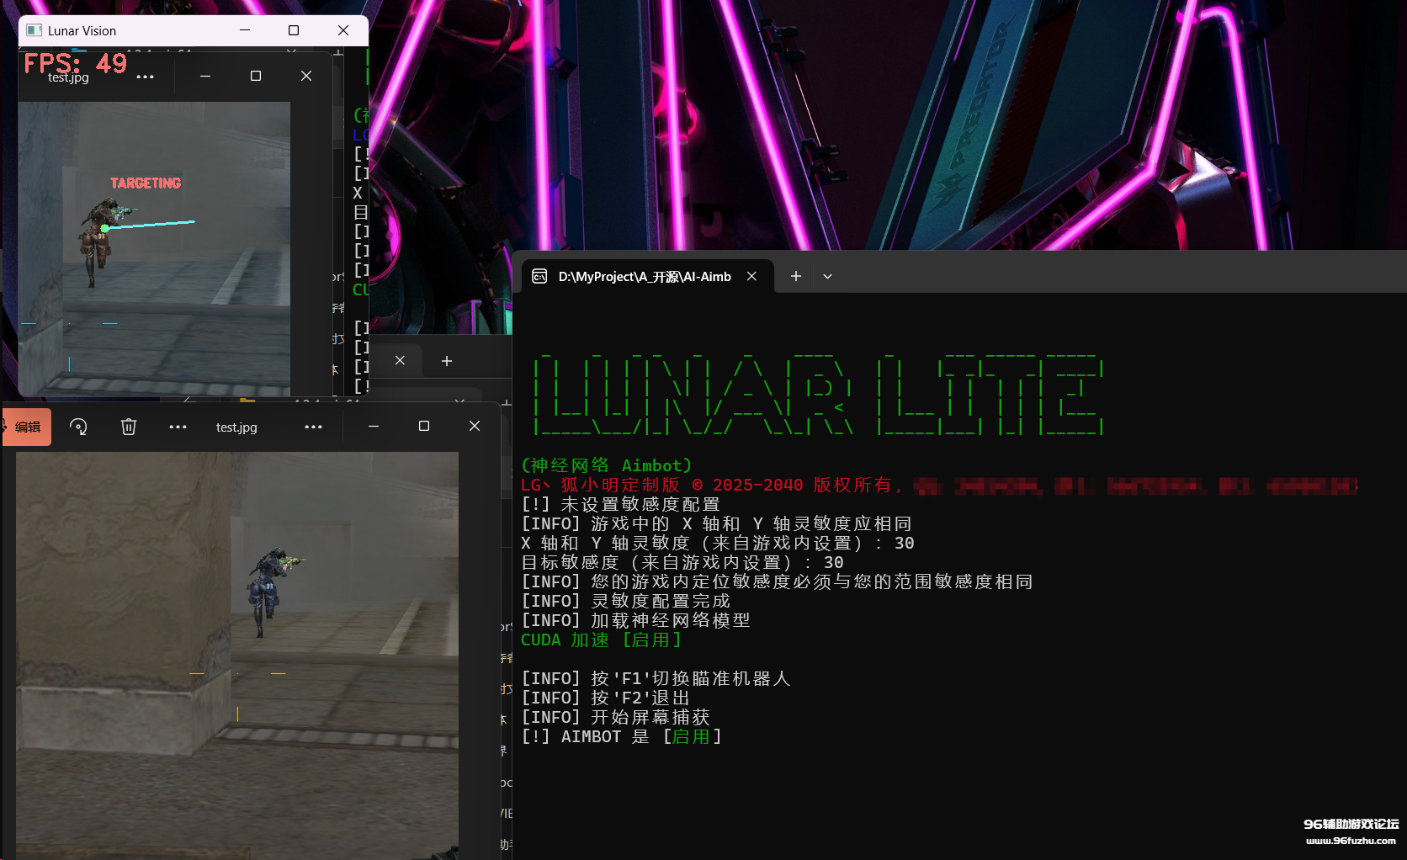
Task: Add a new tab in the background terminal
Action: pyautogui.click(x=447, y=360)
